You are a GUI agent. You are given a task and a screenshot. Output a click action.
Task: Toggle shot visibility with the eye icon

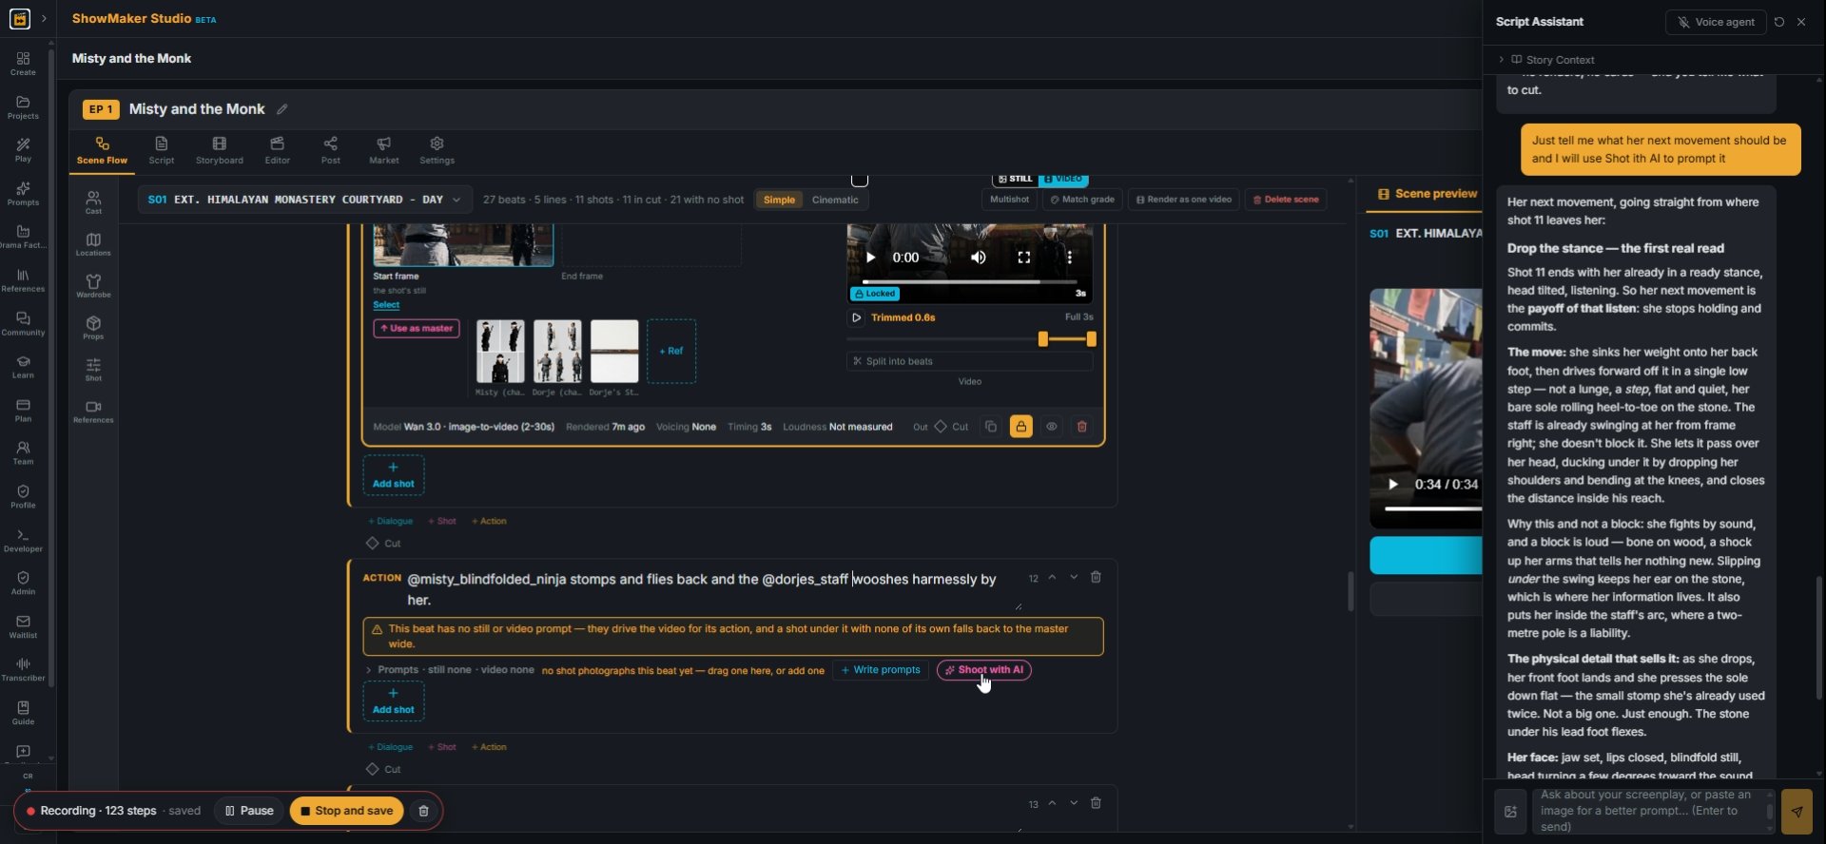[1051, 427]
